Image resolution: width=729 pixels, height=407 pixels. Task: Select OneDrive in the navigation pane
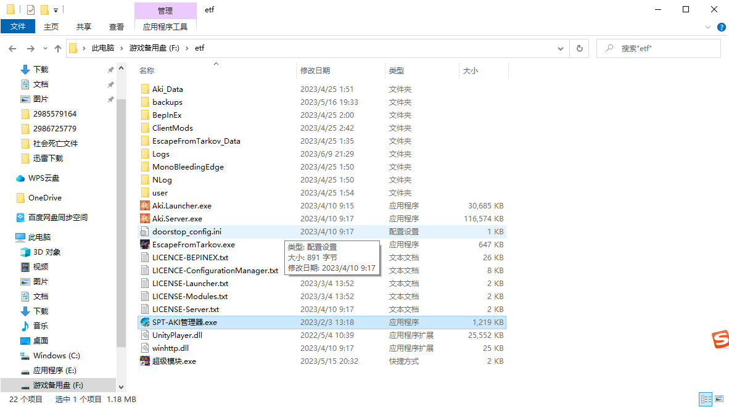tap(44, 198)
